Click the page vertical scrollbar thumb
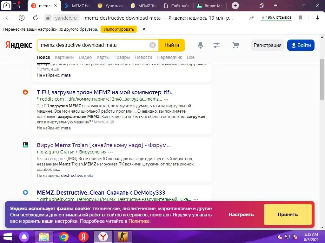The image size is (325, 243). pyautogui.click(x=322, y=79)
